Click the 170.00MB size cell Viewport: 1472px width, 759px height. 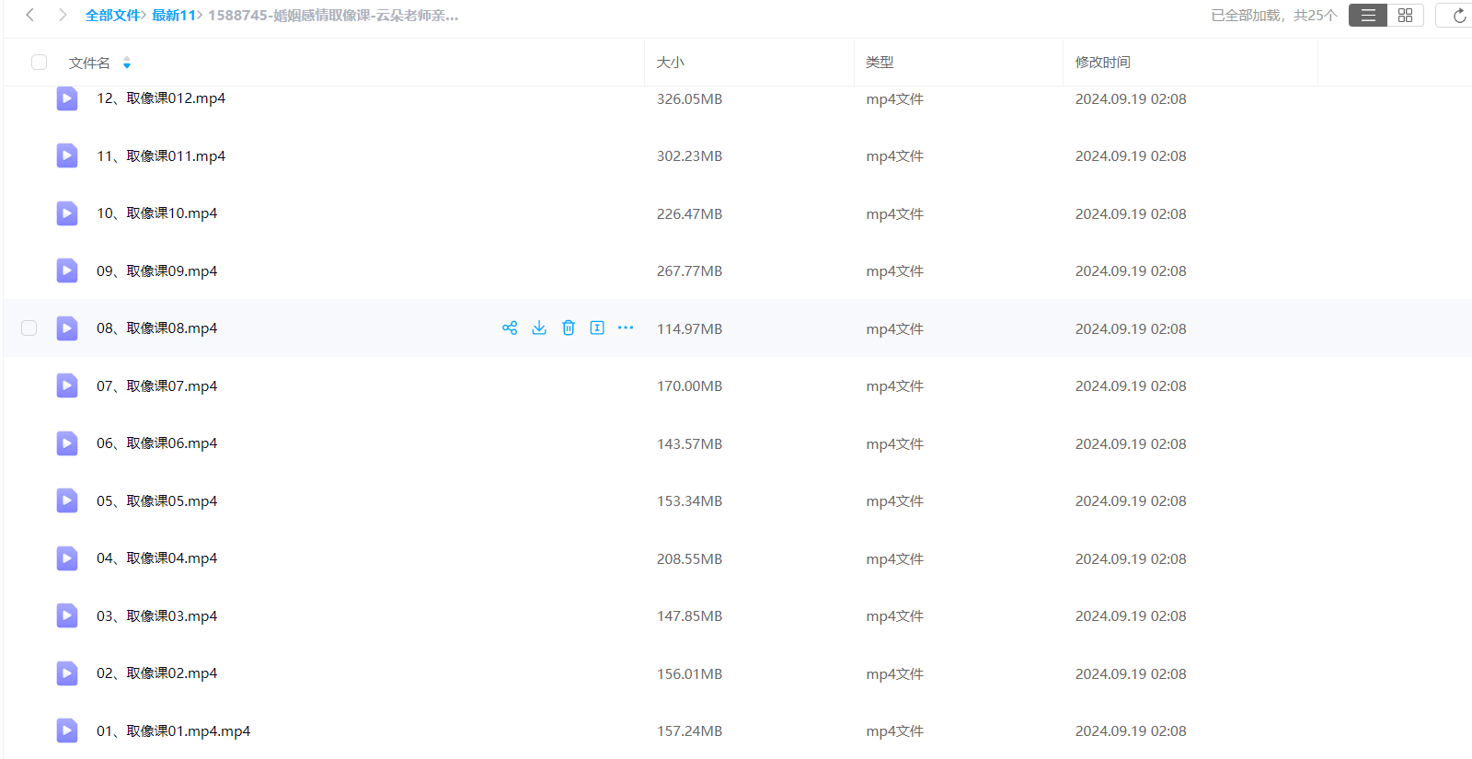click(x=689, y=385)
